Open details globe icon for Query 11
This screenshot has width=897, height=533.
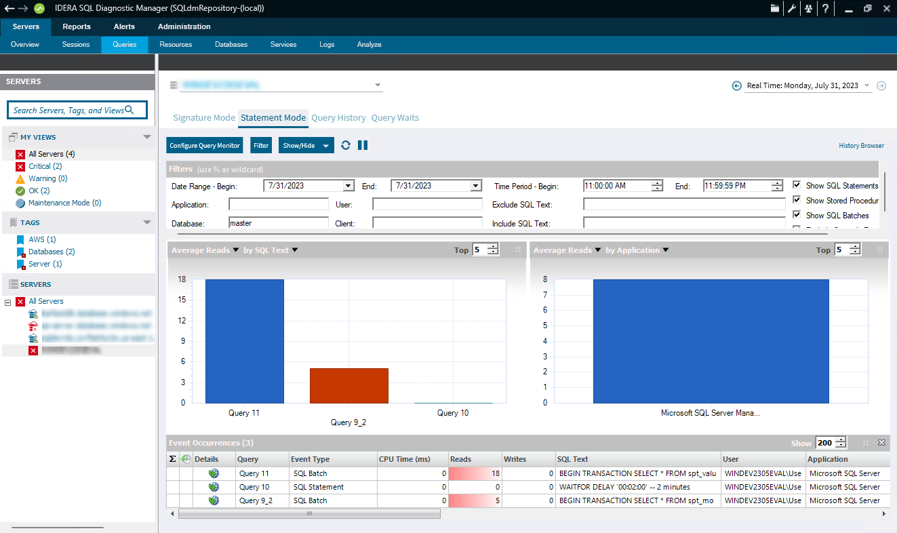[x=214, y=473]
